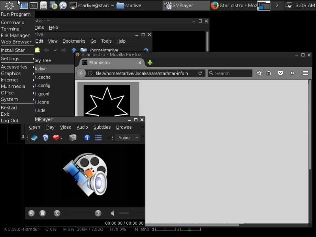Reload the page in Firefox
316x237 pixels.
pyautogui.click(x=200, y=73)
